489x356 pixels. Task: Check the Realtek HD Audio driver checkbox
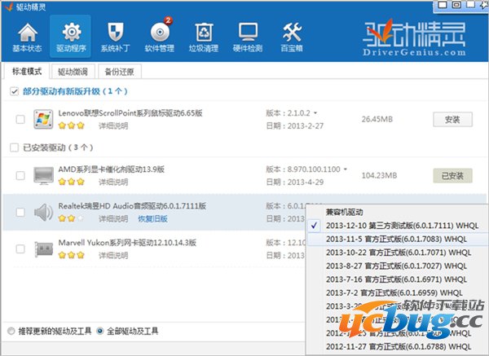[20, 213]
